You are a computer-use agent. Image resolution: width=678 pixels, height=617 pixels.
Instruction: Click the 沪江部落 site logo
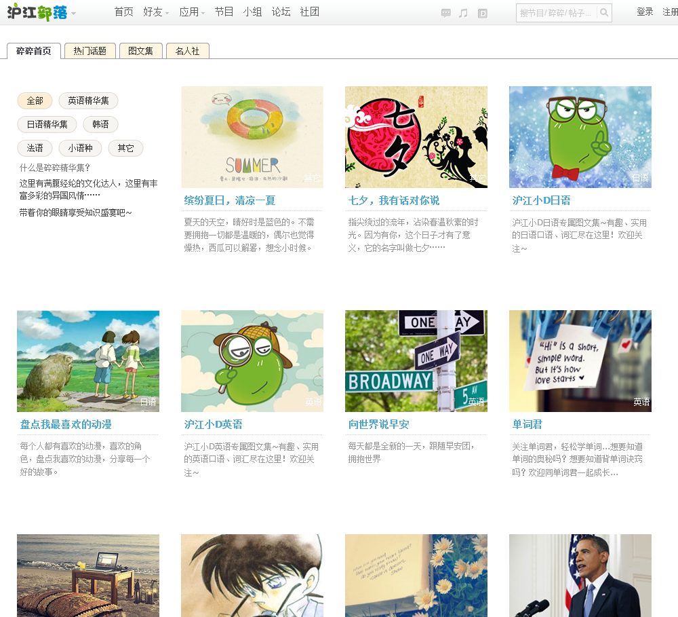[37, 12]
